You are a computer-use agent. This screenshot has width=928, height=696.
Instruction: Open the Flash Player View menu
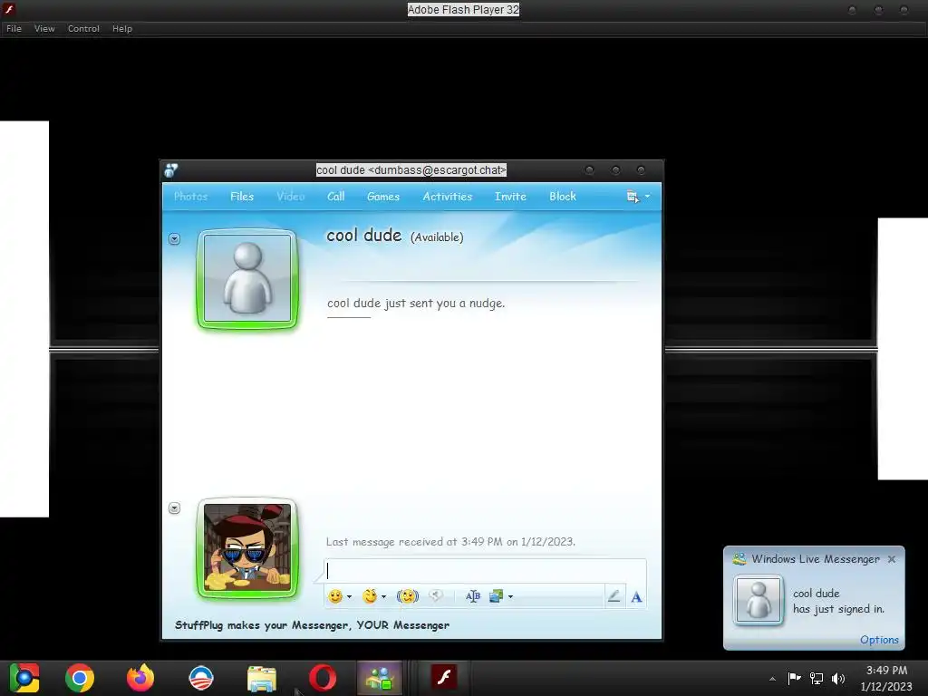coord(44,28)
